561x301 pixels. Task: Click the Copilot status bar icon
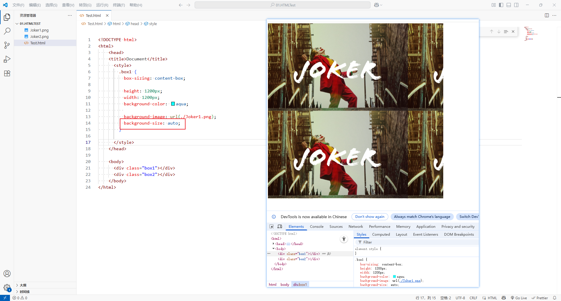coord(504,298)
